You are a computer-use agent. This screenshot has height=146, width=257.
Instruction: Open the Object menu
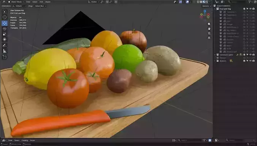(48, 2)
